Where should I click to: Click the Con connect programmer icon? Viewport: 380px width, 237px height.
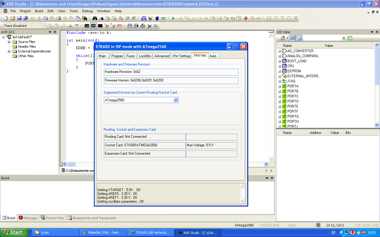[87, 26]
